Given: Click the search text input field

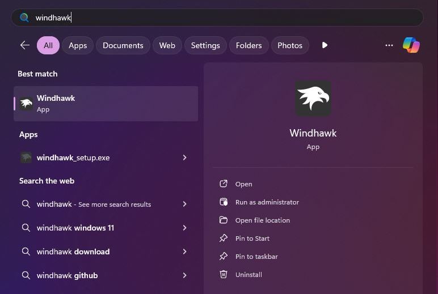Looking at the screenshot, I should coord(227,18).
